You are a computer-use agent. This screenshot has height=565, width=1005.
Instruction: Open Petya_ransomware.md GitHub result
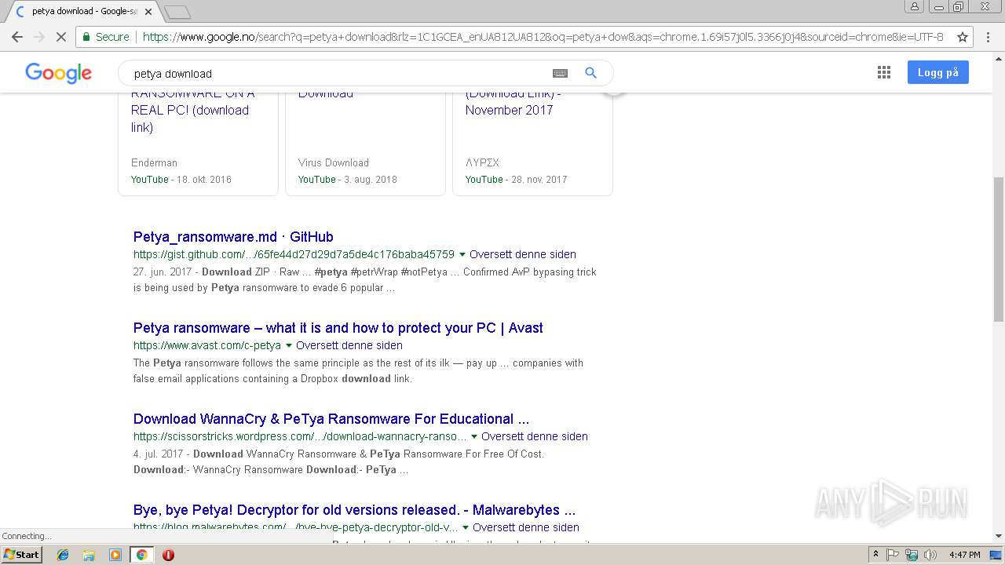click(x=233, y=237)
